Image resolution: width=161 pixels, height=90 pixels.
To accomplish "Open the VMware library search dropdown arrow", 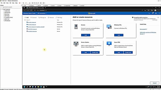I will (x=21, y=7).
